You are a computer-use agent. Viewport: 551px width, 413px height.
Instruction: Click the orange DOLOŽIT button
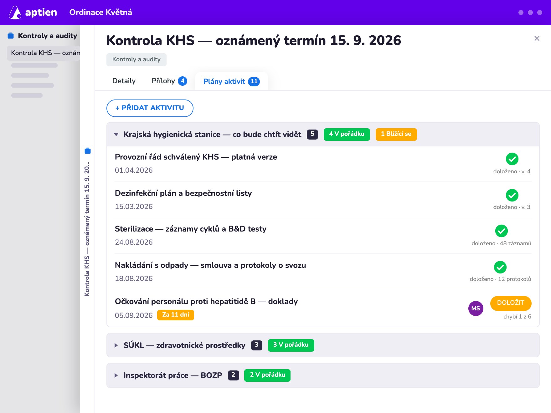click(x=511, y=303)
